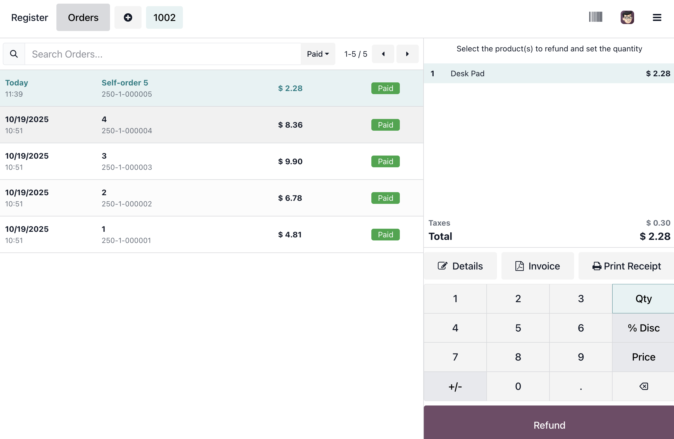Open order tab 1002
This screenshot has width=674, height=439.
(x=164, y=18)
